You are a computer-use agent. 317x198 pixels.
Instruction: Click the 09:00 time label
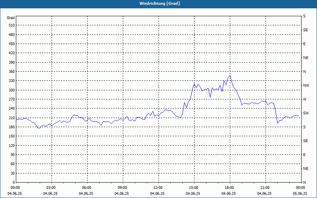[123, 188]
